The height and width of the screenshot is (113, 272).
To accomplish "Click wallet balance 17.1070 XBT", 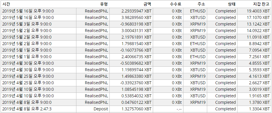I will tap(258, 18).
